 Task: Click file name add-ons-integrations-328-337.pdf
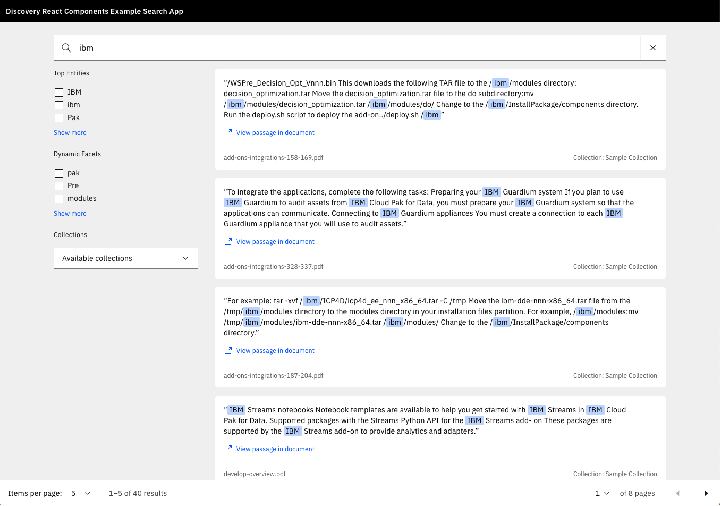(274, 267)
